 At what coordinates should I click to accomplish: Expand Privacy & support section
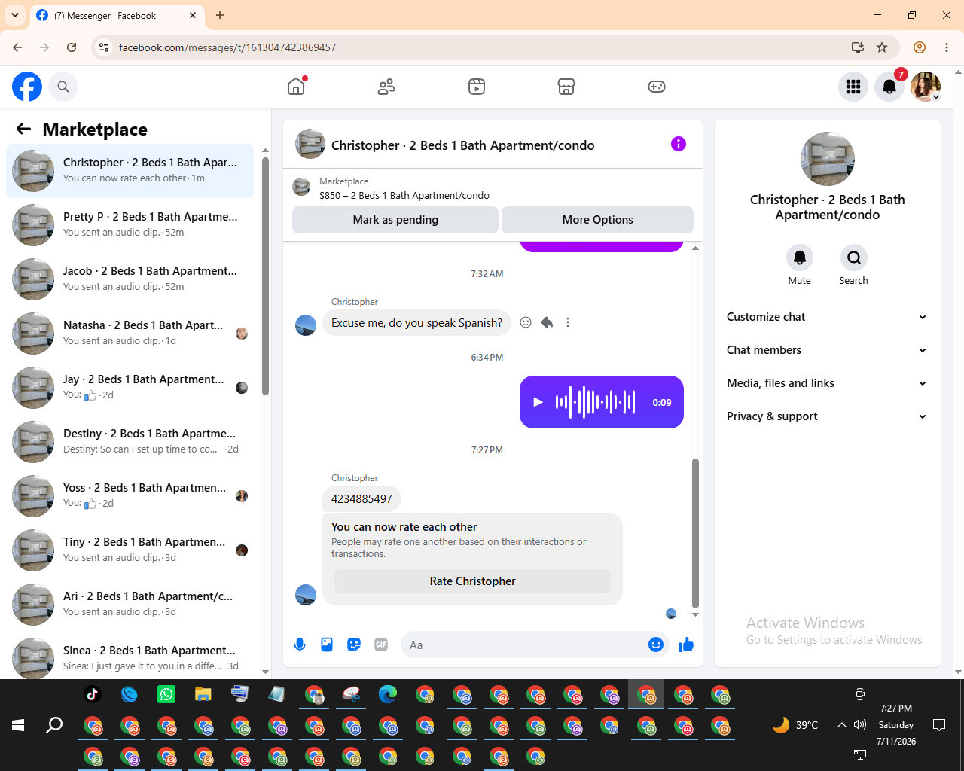coord(827,416)
